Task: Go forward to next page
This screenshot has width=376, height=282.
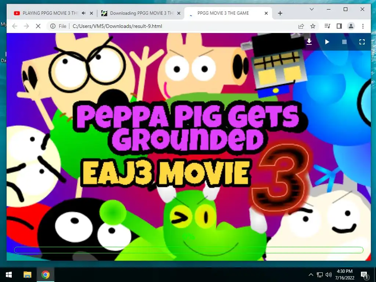Action: coord(26,26)
